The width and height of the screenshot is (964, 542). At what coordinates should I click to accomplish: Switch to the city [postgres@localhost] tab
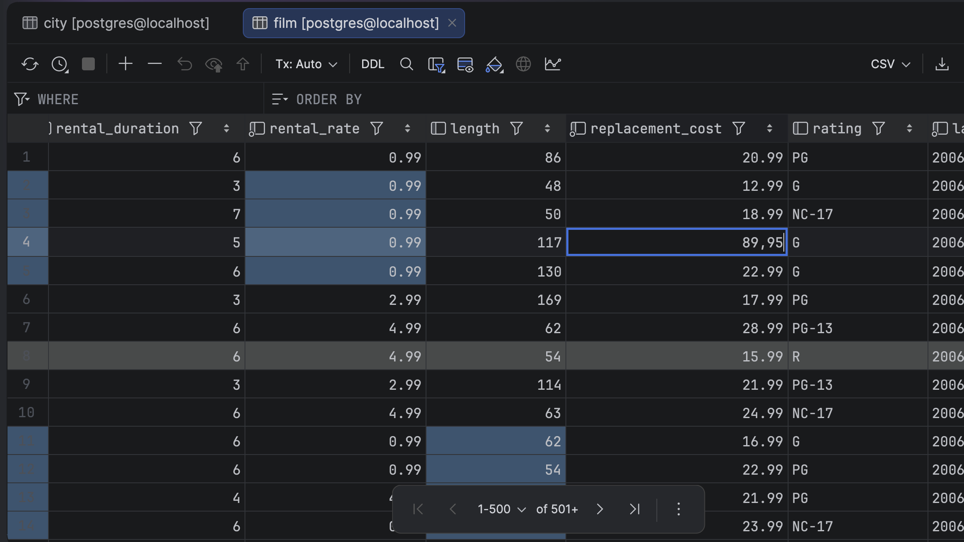pos(116,23)
